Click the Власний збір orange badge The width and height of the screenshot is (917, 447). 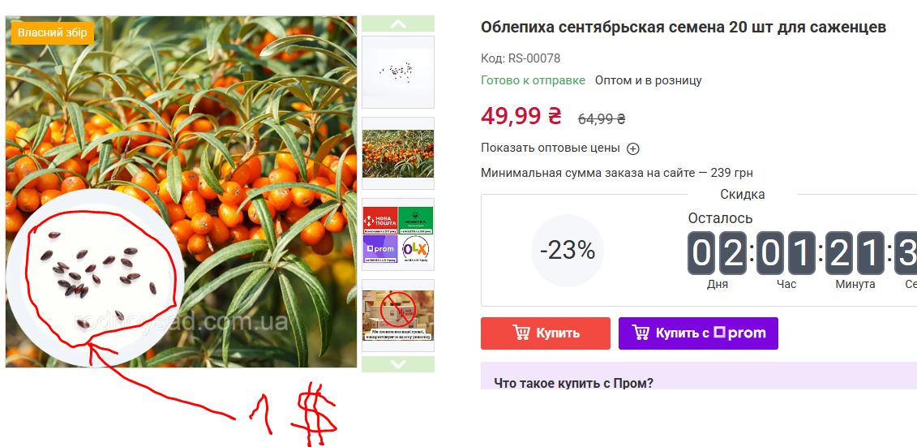[52, 32]
